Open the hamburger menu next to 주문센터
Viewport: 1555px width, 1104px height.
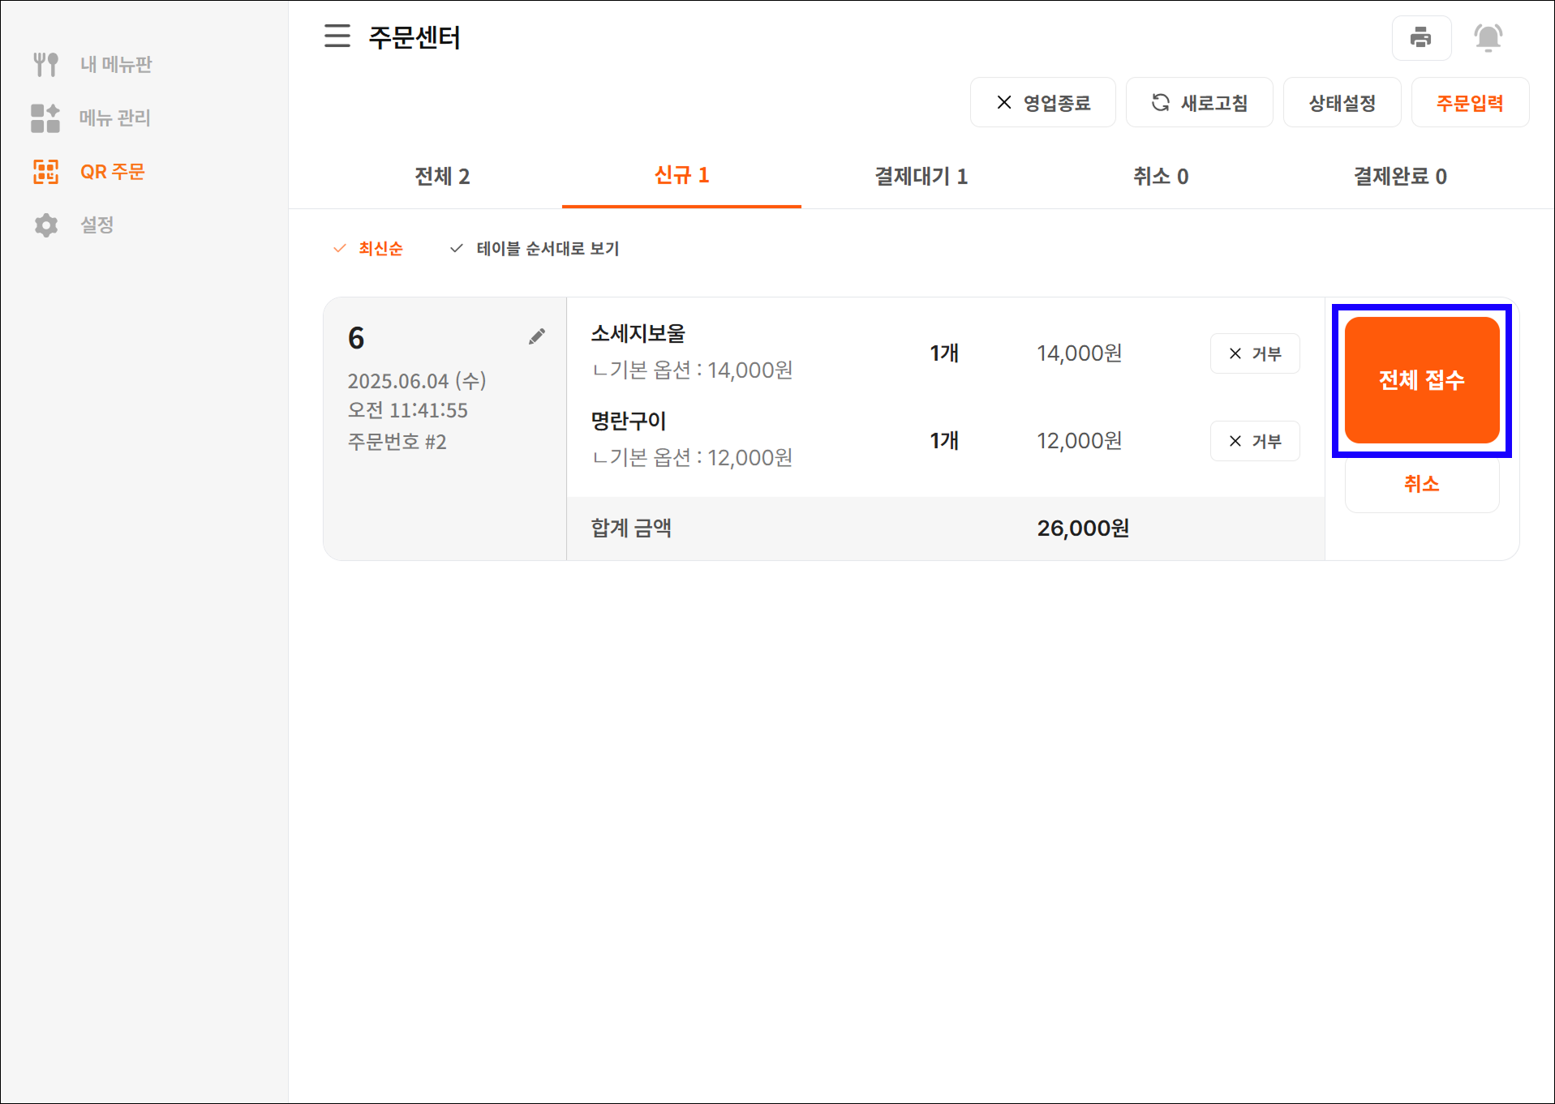[x=337, y=36]
